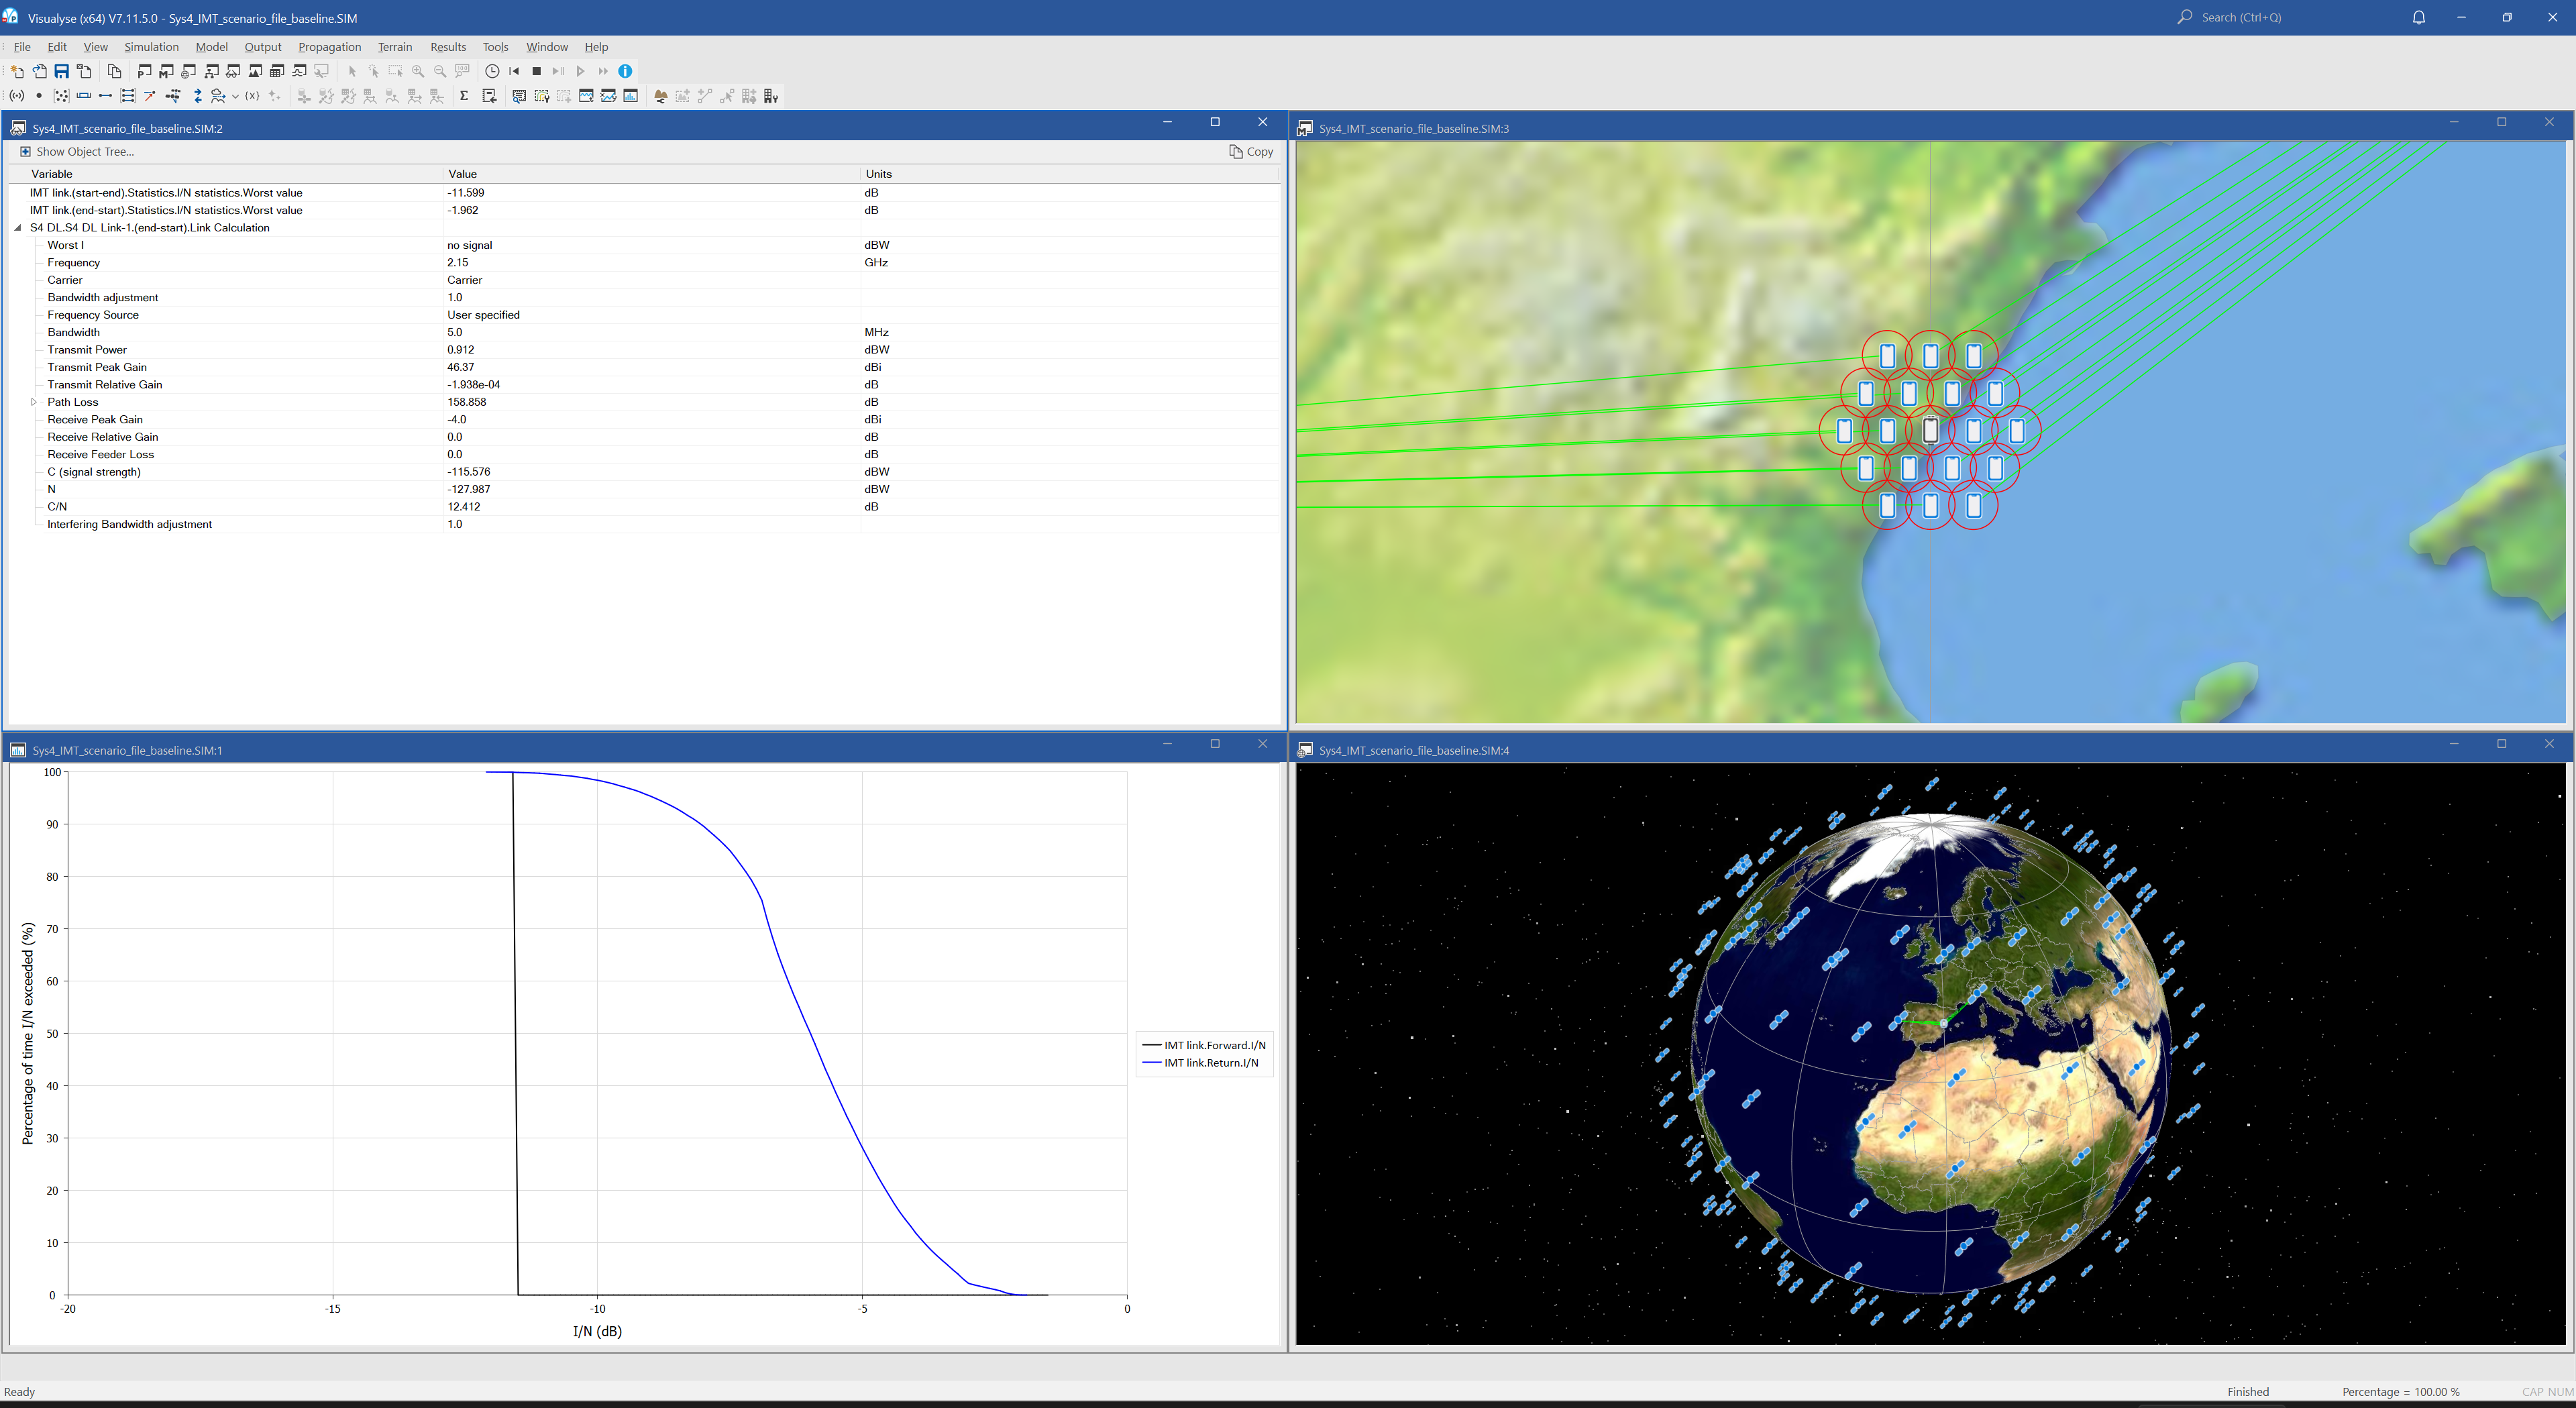This screenshot has height=1408, width=2576.
Task: Click the cloud propagation environment icon
Action: click(218, 96)
